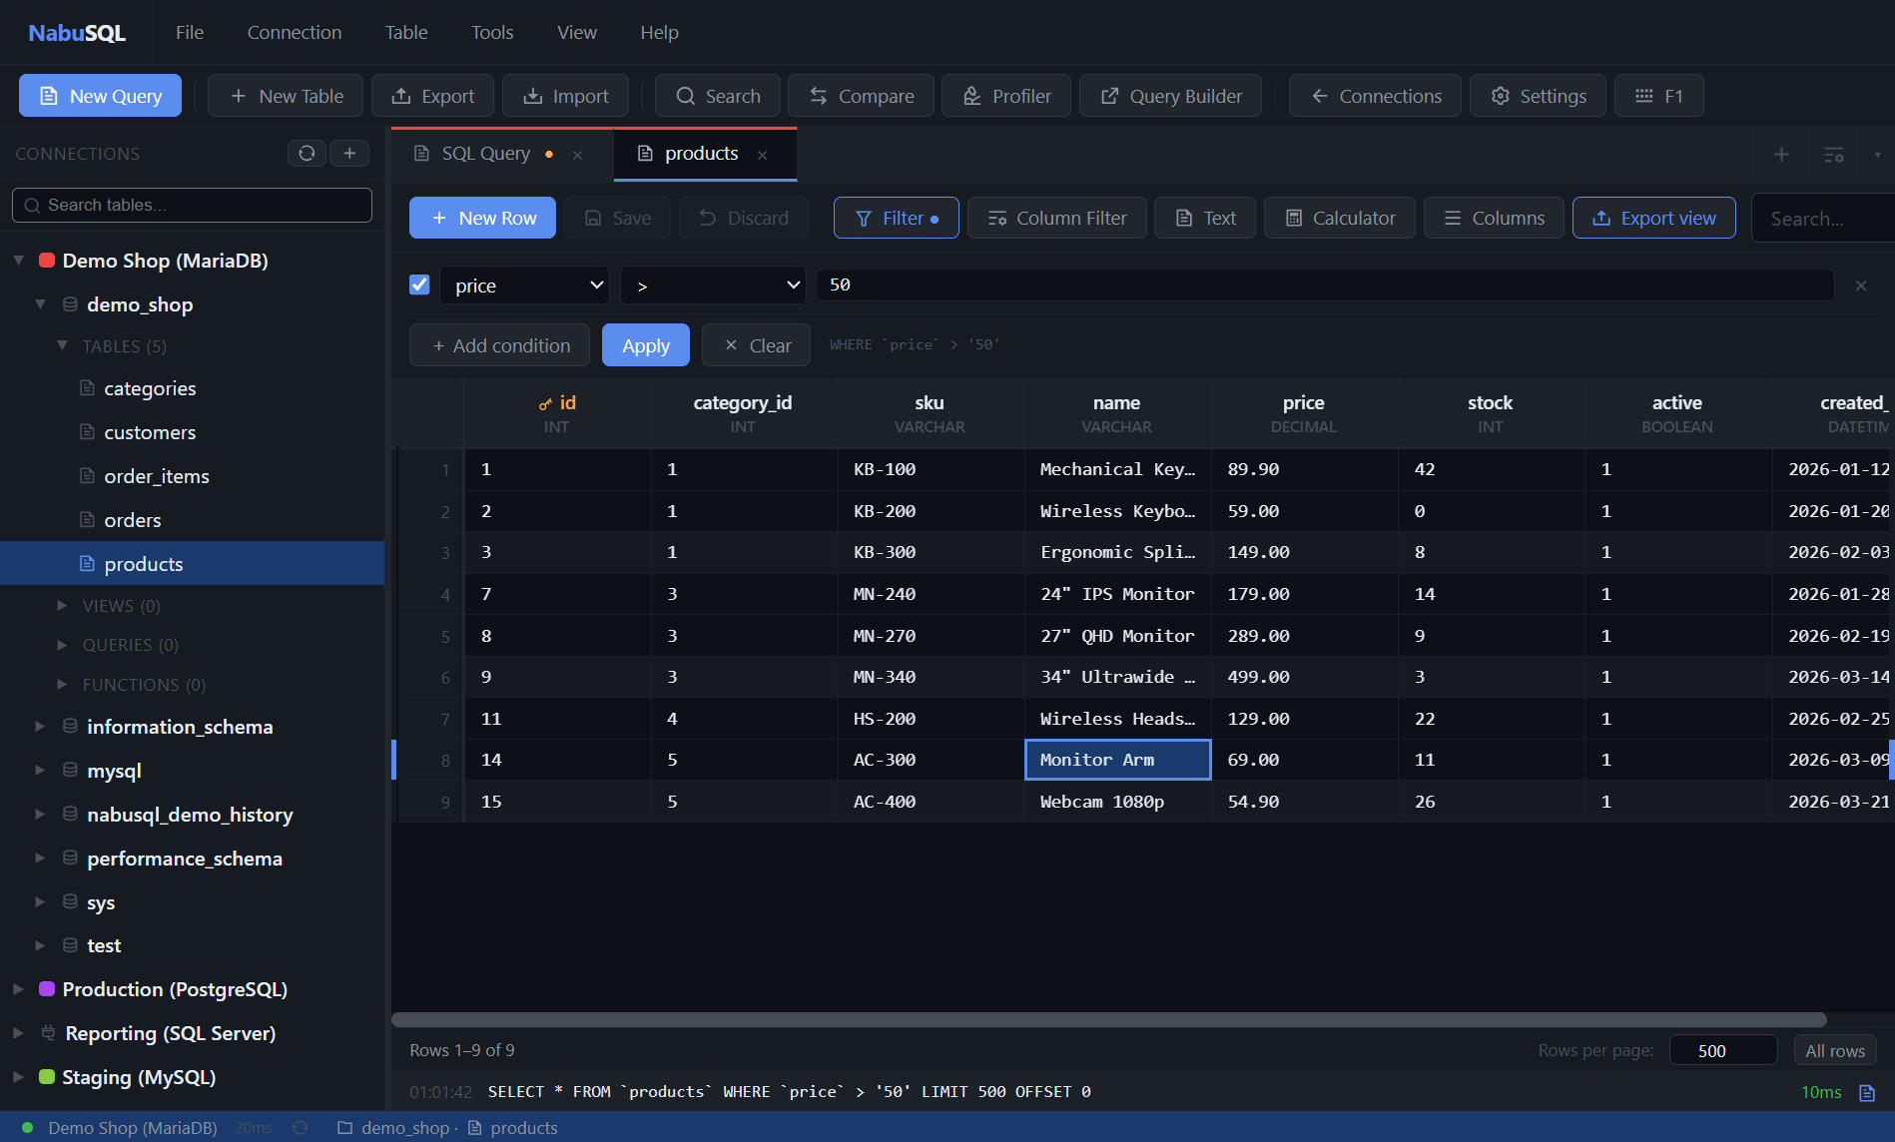Open the F1 keyboard shortcuts button

1659,96
